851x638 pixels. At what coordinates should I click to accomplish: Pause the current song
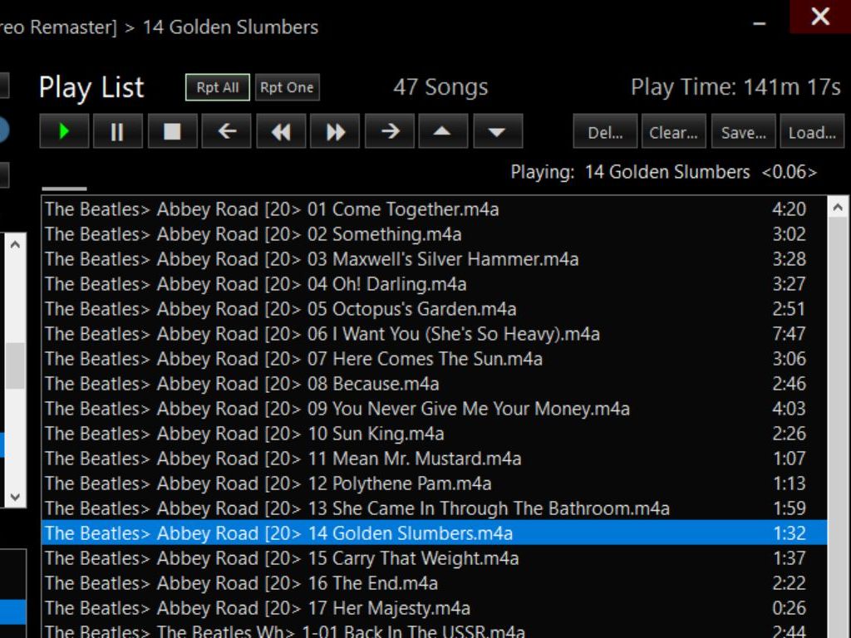[117, 132]
